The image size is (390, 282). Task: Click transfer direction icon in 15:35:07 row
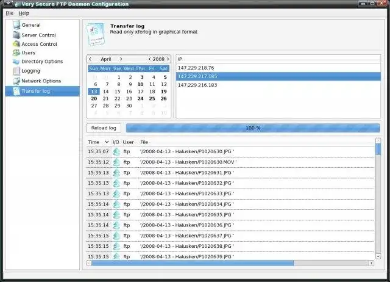[x=116, y=151]
